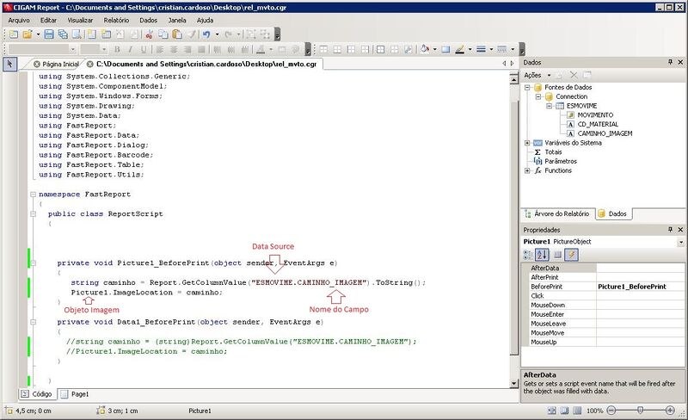Collapse the Fontes de Dados node
The width and height of the screenshot is (688, 420).
pos(527,88)
